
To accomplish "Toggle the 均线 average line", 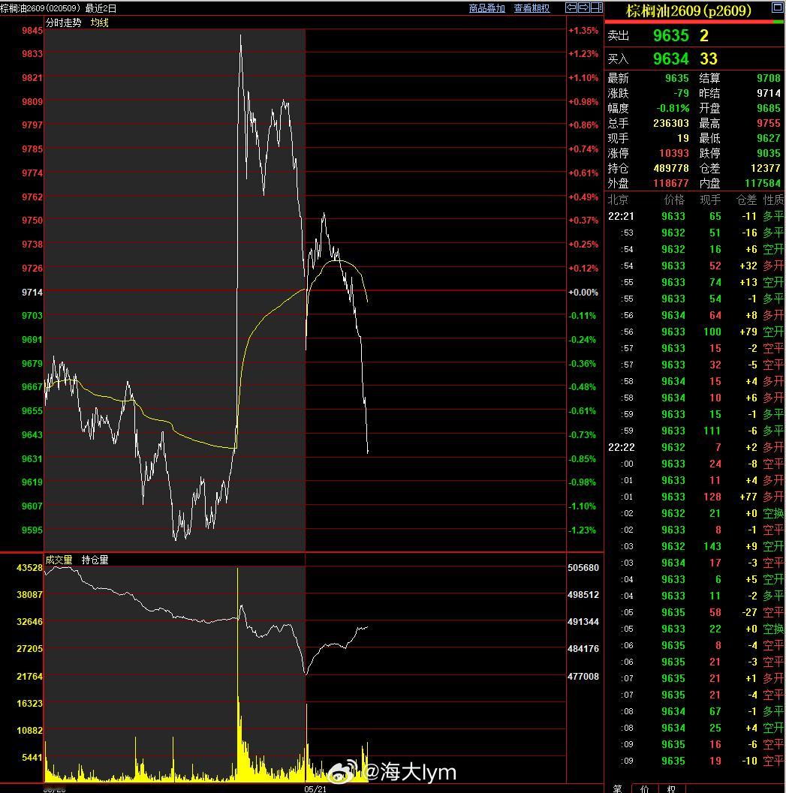I will click(x=100, y=23).
